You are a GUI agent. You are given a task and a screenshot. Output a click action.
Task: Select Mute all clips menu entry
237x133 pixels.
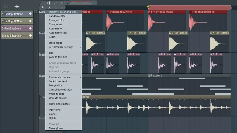click(x=63, y=94)
